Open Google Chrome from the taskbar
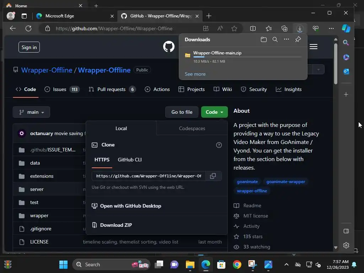 [x=237, y=264]
